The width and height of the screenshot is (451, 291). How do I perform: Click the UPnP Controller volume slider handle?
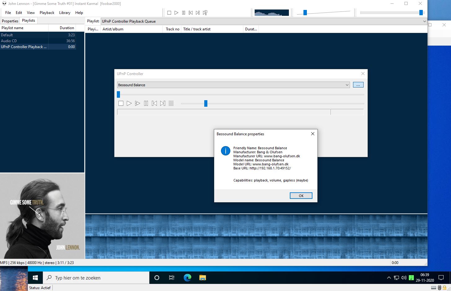click(206, 103)
